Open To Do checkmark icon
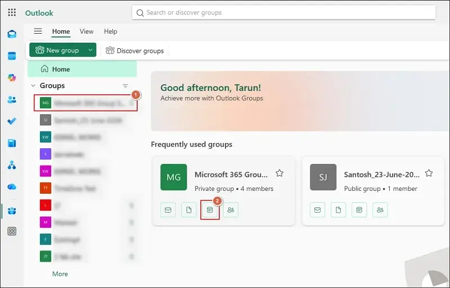 [12, 121]
